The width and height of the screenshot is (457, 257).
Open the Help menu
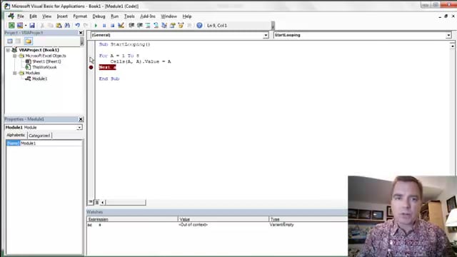187,16
